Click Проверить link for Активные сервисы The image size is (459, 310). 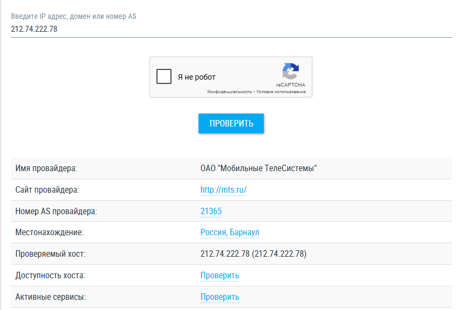220,297
